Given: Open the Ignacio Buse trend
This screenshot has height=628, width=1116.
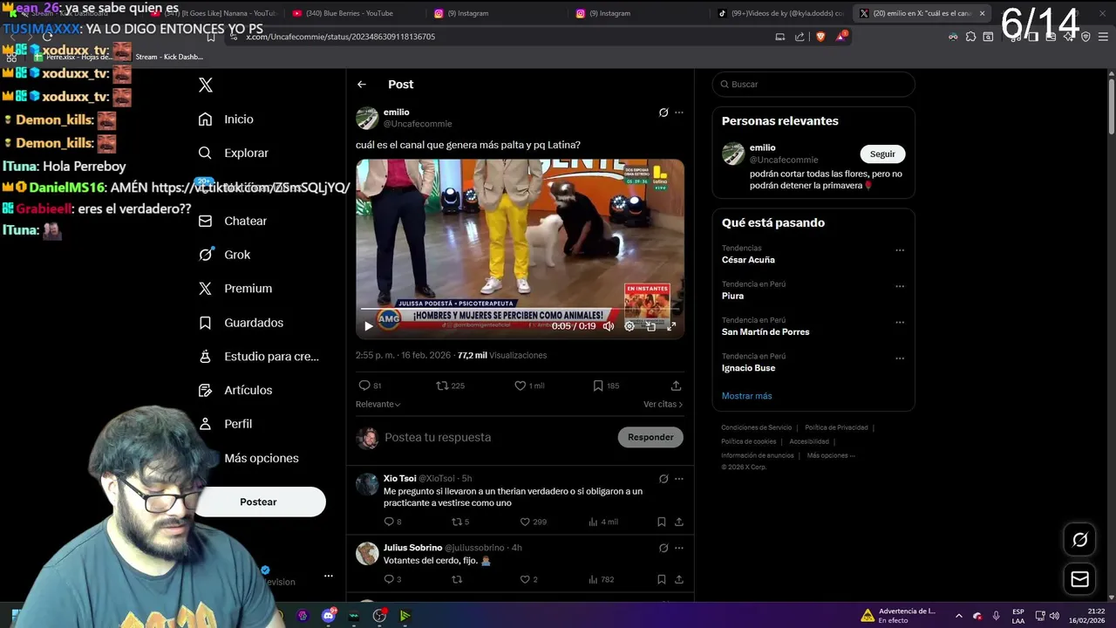Looking at the screenshot, I should (748, 368).
